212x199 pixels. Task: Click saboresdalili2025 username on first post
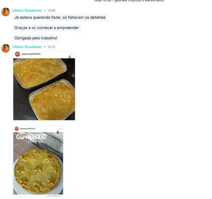coord(31,54)
